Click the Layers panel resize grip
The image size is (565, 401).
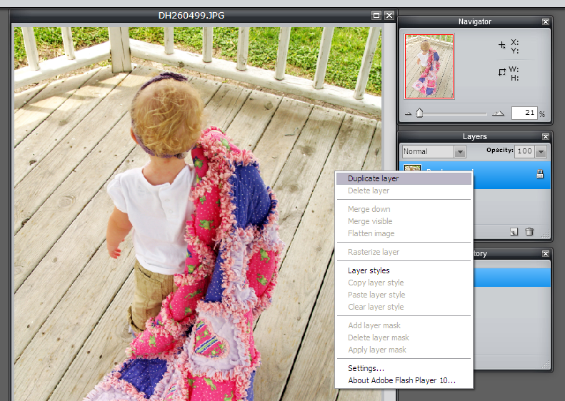point(546,234)
